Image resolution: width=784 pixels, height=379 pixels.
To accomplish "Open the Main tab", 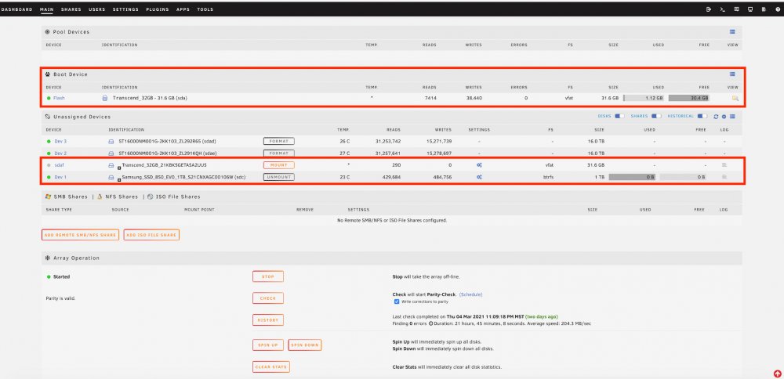I will click(46, 9).
